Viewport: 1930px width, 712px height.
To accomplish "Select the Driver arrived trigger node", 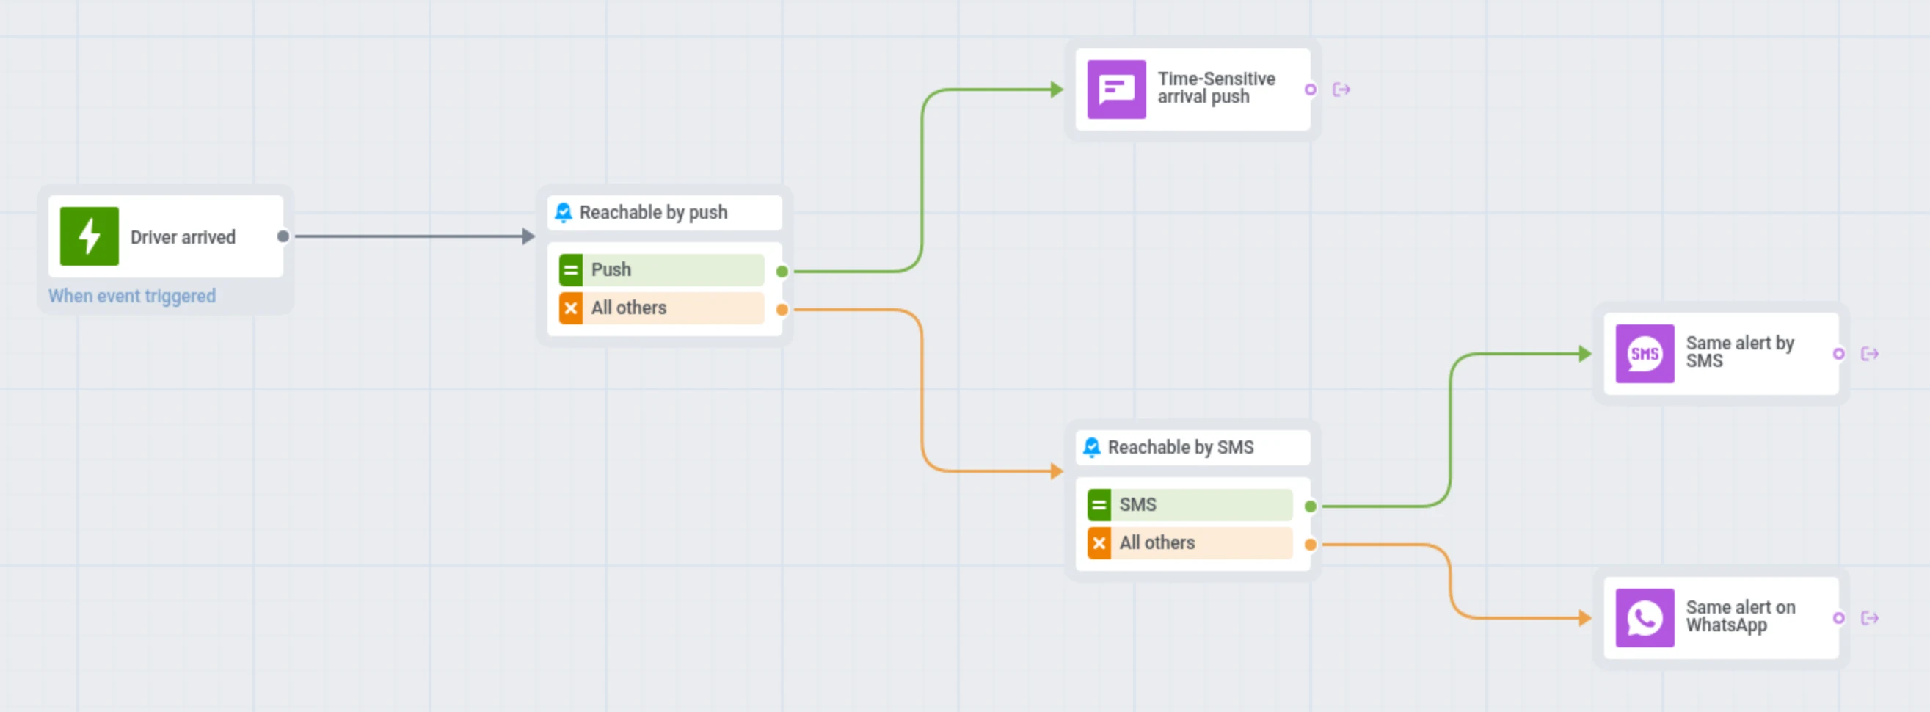I will 166,236.
